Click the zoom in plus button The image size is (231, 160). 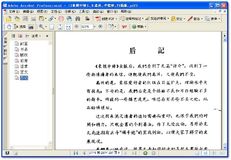pos(100,26)
